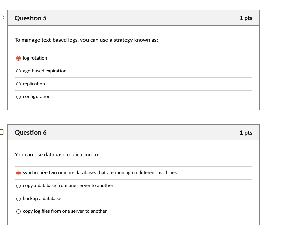This screenshot has height=231, width=289.
Task: Select the 'configuration' radio circle
Action: [18, 97]
